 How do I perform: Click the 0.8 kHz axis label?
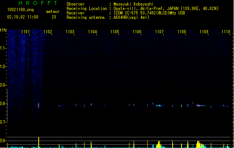[x=3, y=104]
